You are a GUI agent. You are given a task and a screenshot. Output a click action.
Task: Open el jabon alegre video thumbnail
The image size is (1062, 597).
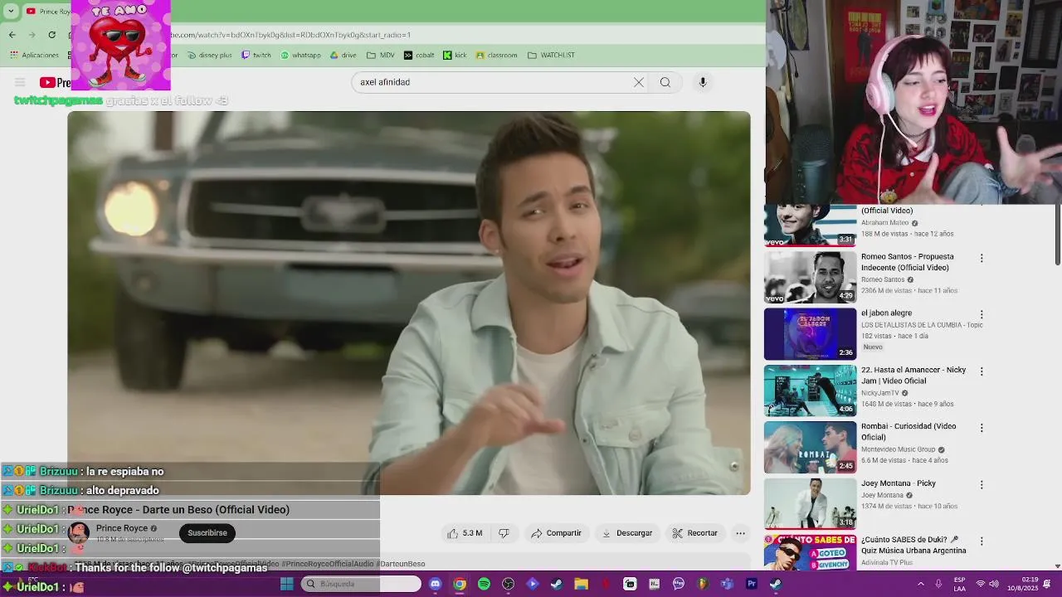[810, 334]
